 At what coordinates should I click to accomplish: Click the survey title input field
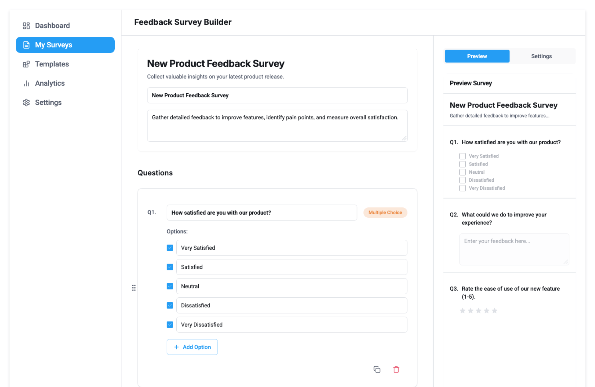tap(277, 96)
